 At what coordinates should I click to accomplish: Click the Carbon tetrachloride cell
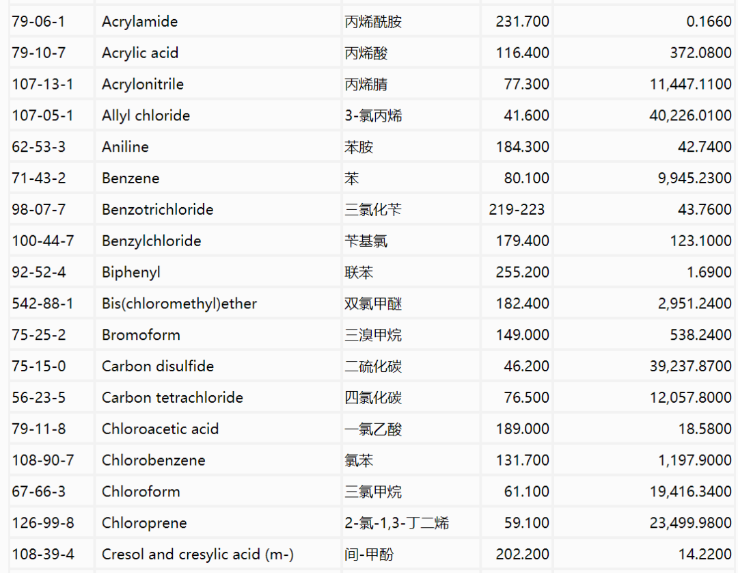click(x=172, y=398)
